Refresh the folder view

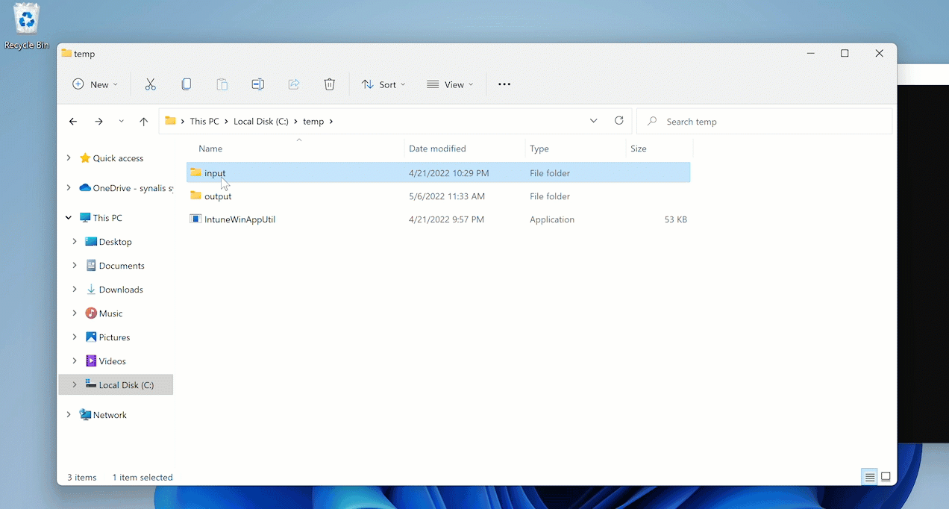coord(618,121)
